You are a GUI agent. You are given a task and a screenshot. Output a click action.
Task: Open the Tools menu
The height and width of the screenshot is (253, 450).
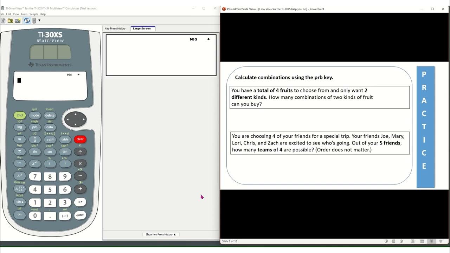[x=24, y=14]
